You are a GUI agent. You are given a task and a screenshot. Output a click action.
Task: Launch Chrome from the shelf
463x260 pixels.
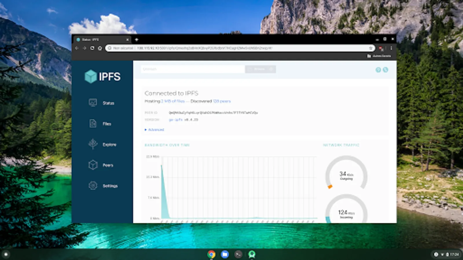[x=212, y=254]
